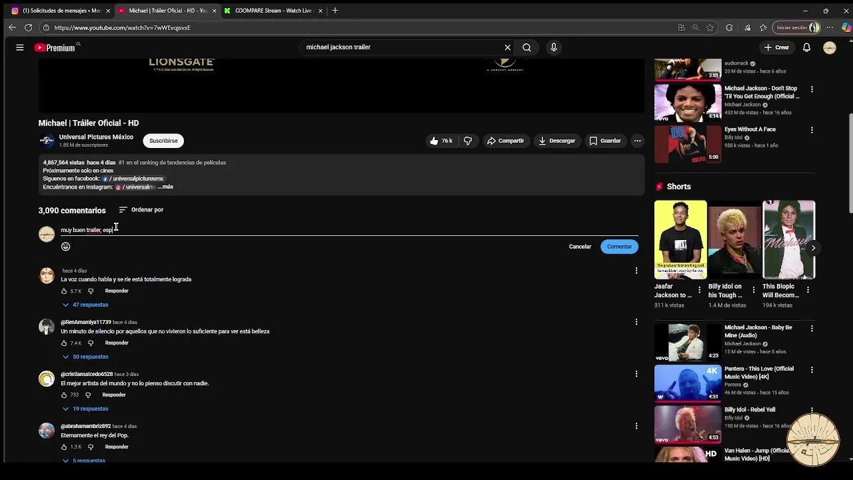The height and width of the screenshot is (480, 853).
Task: Expand the 19 respuestas replies
Action: tap(85, 409)
